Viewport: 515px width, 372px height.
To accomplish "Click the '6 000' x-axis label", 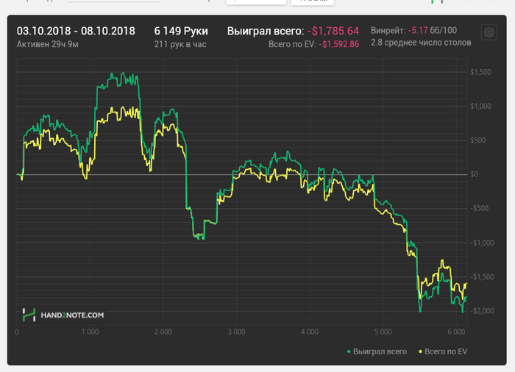I will pos(456,332).
